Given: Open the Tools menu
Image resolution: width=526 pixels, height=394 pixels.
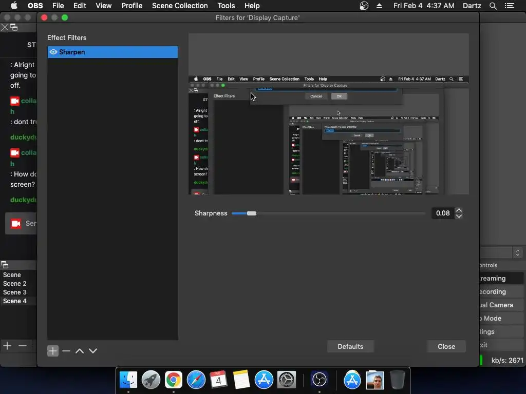Looking at the screenshot, I should pos(226,6).
